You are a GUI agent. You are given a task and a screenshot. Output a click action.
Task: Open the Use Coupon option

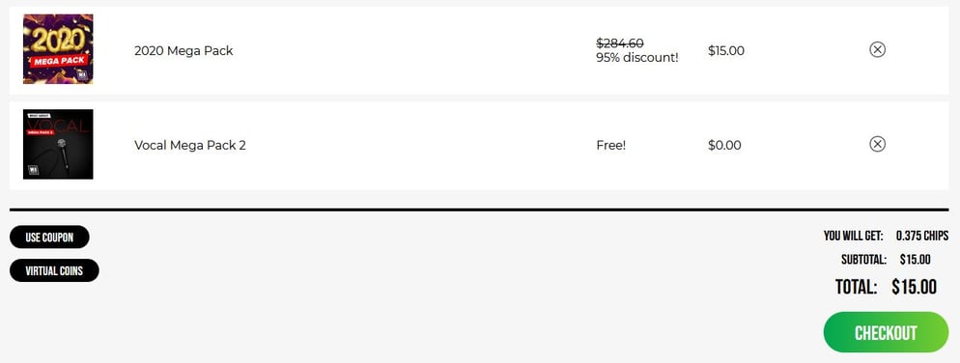point(49,237)
